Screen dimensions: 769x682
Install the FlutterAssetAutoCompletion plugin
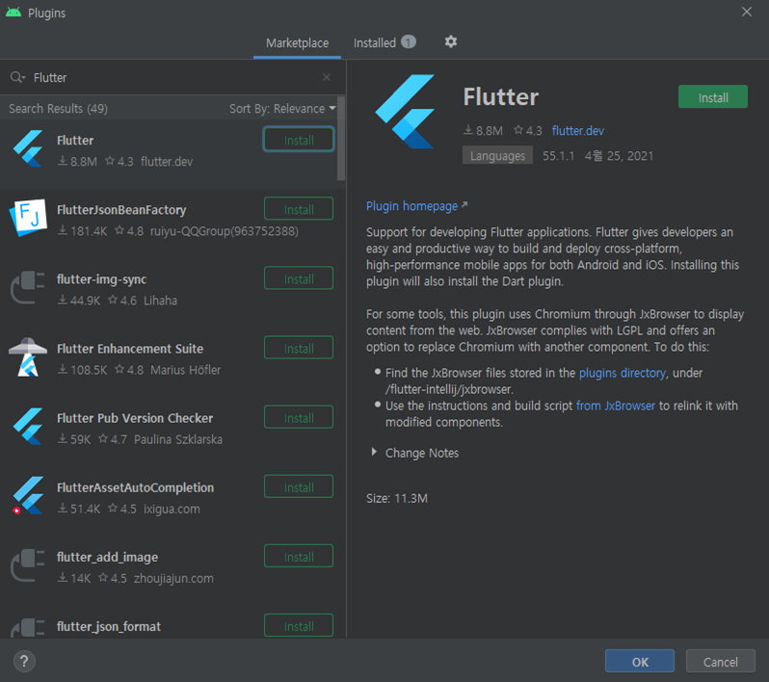point(299,487)
